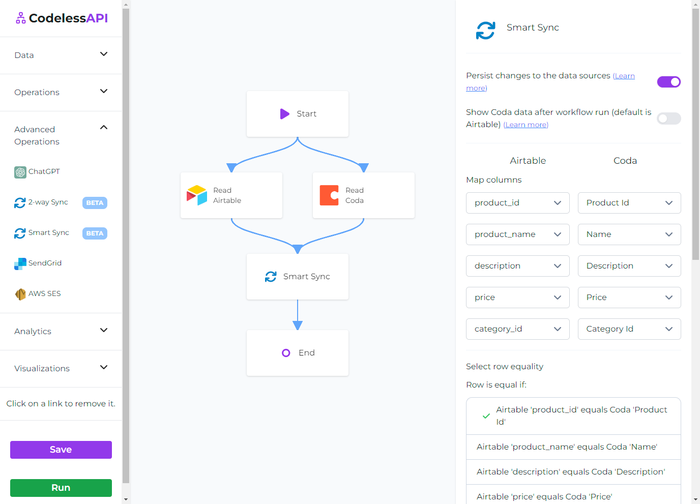Click the 'Map columns' label
700x504 pixels.
pos(494,180)
